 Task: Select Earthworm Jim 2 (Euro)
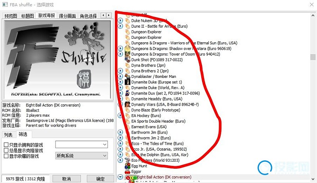pos(151,138)
